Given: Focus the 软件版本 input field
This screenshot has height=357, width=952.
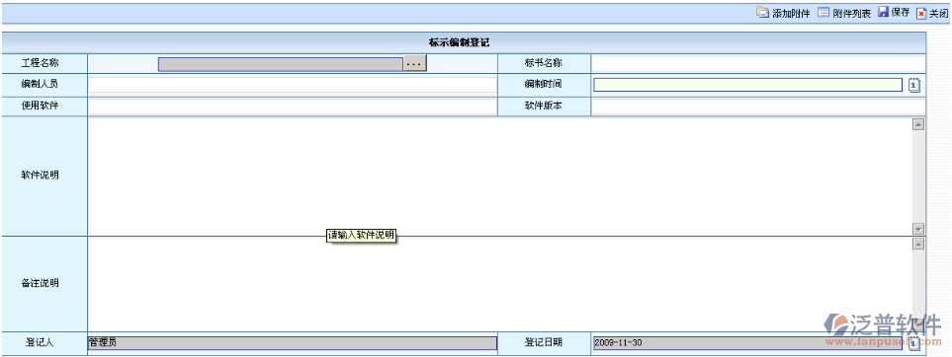Looking at the screenshot, I should (x=758, y=107).
